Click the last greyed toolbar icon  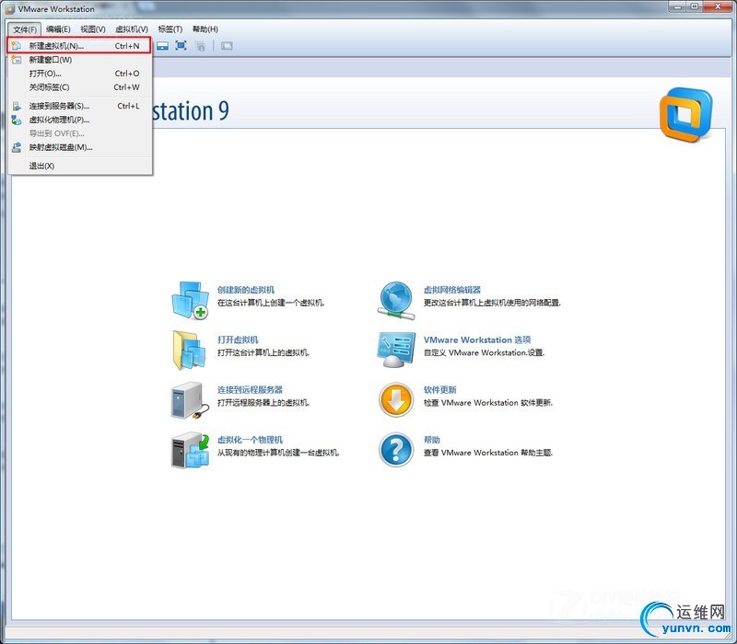coord(227,45)
